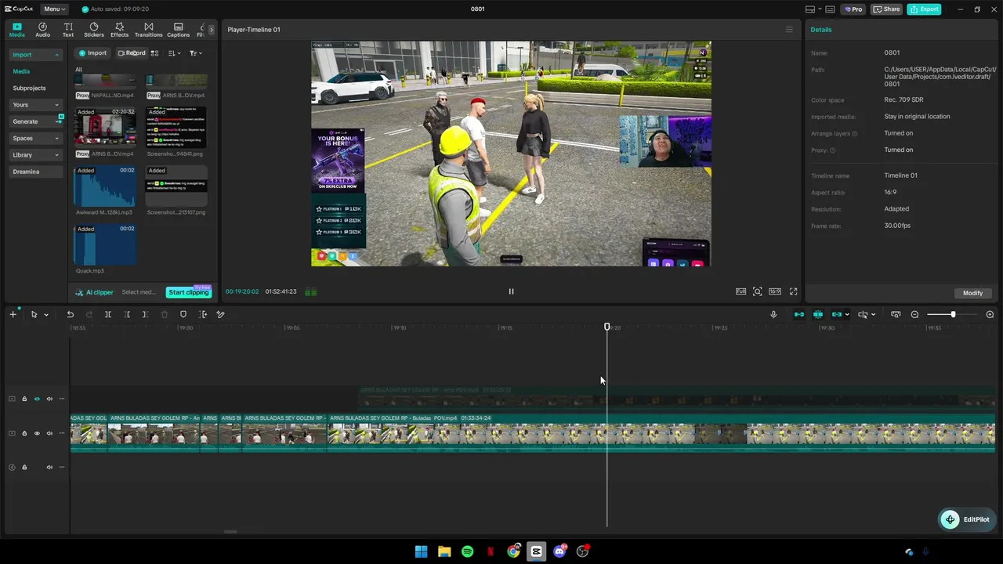1003x564 pixels.
Task: Open the auto edit wand tool
Action: [x=220, y=315]
